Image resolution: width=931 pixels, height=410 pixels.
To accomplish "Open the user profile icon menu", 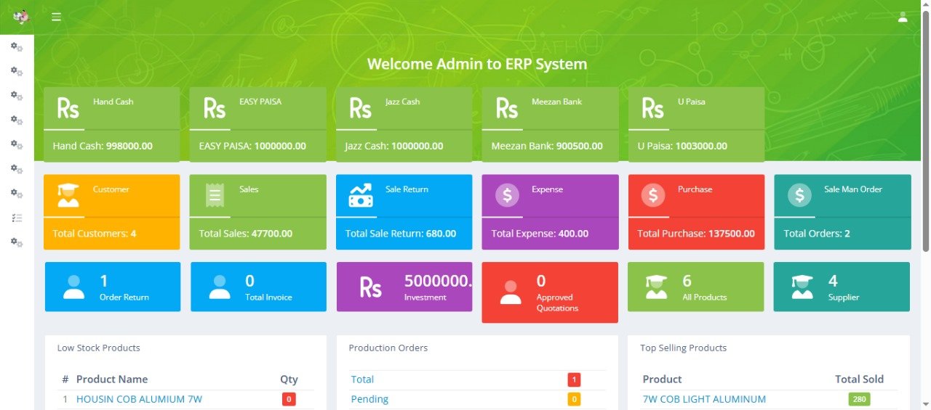I will coord(903,17).
